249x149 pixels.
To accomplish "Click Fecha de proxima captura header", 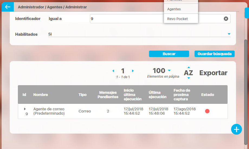I will [182, 95].
